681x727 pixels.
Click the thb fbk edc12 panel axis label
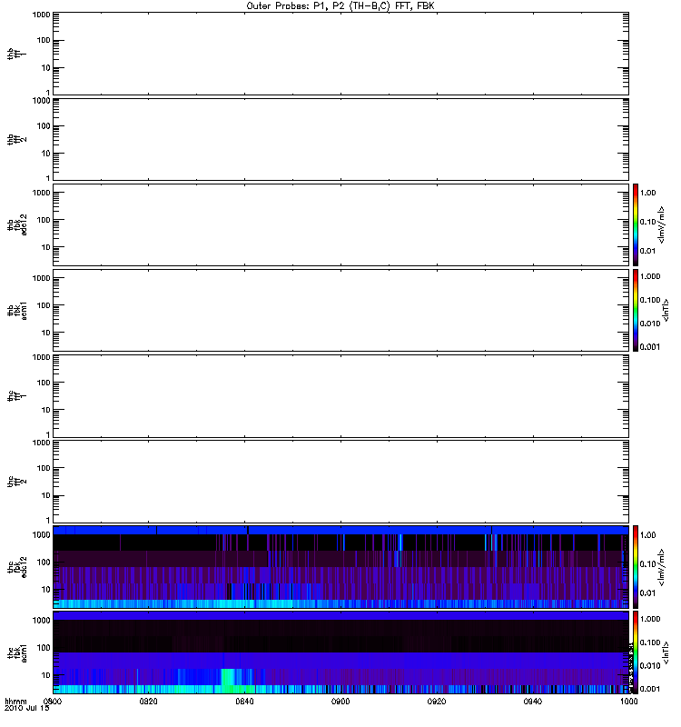[x=17, y=224]
